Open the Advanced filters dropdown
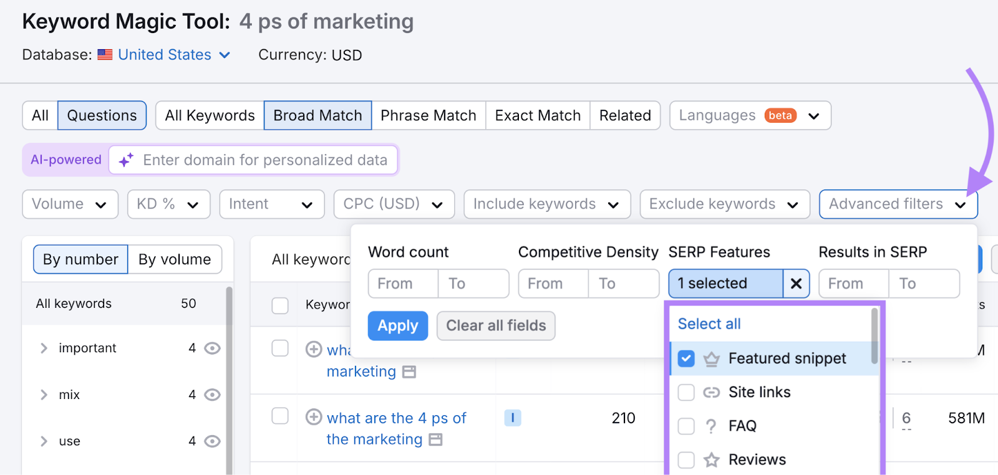The width and height of the screenshot is (998, 475). coord(898,204)
